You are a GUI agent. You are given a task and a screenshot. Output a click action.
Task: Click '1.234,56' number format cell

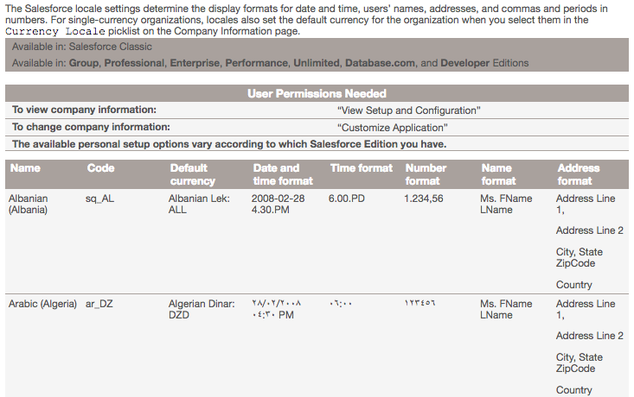423,198
